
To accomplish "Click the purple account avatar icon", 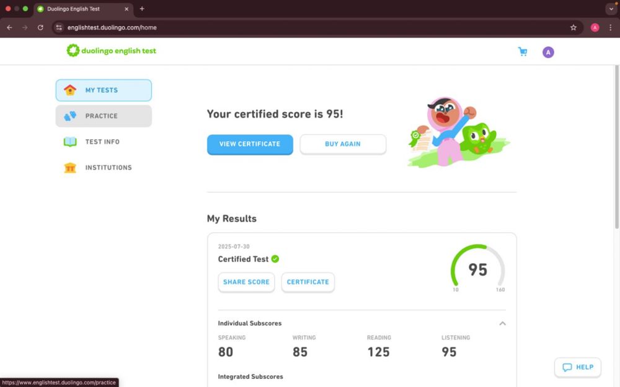I will (x=548, y=52).
